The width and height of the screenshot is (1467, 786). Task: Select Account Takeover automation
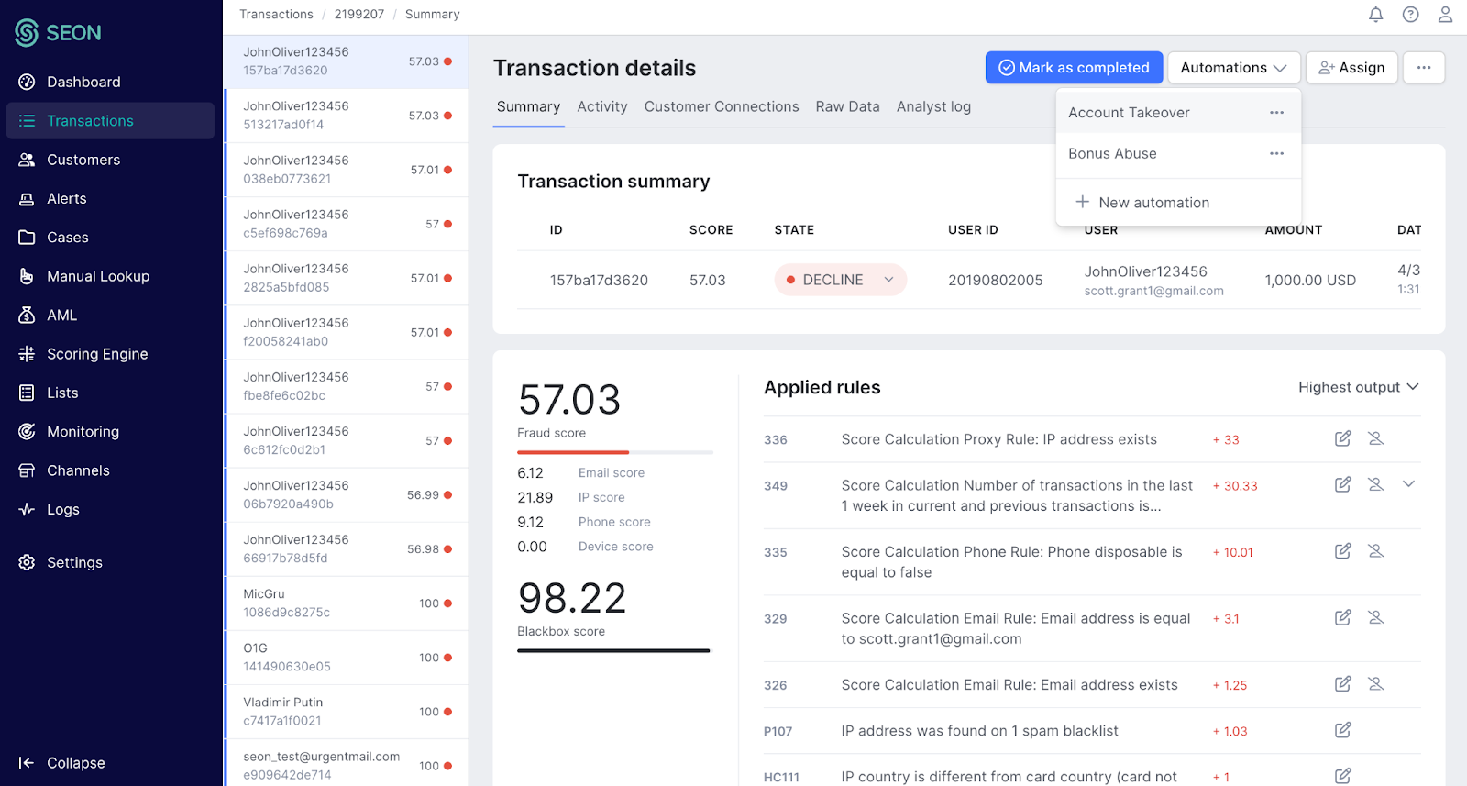pos(1178,113)
